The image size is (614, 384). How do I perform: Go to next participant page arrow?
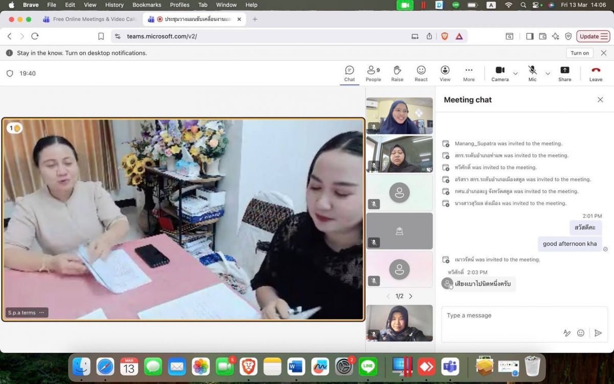tap(410, 296)
